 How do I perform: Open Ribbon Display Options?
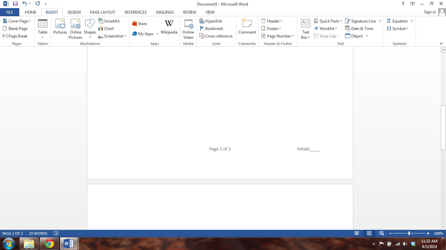click(x=413, y=4)
